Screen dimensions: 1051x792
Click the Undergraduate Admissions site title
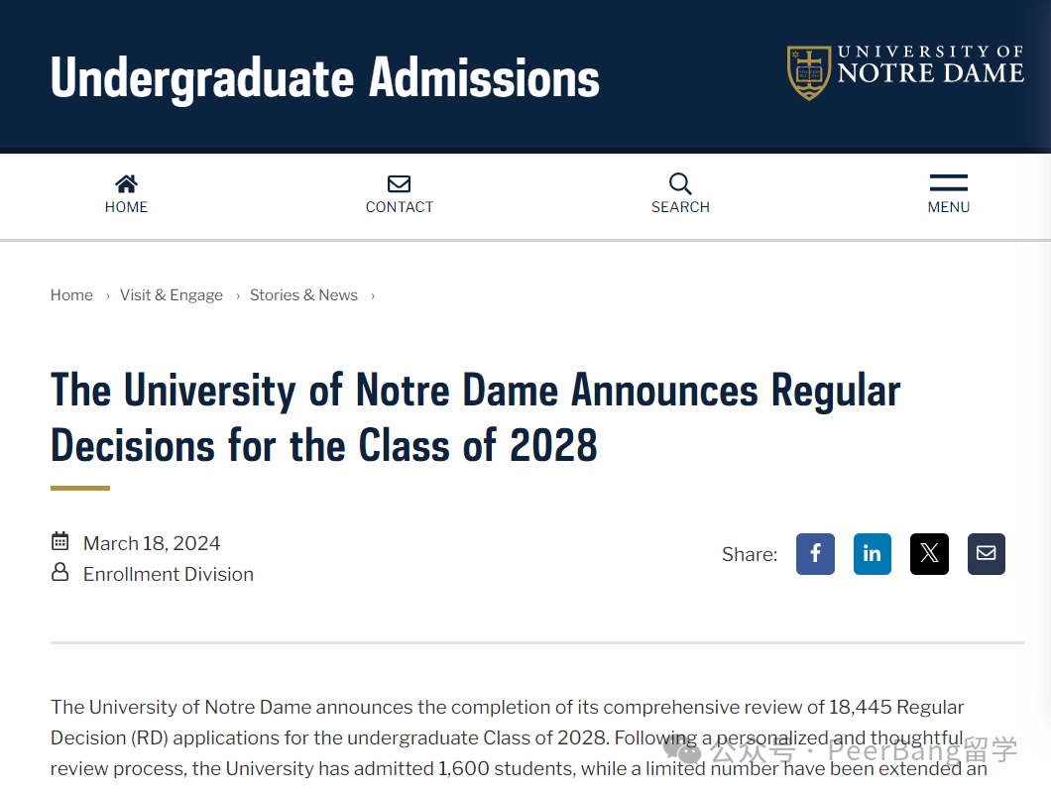325,78
